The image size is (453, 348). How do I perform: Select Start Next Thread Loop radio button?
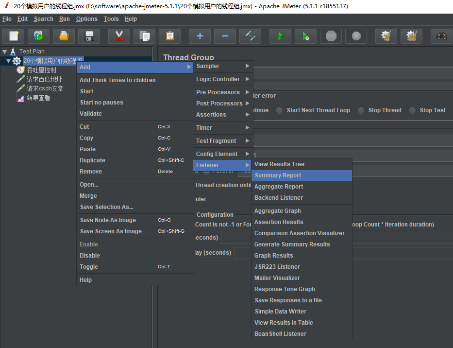(279, 110)
